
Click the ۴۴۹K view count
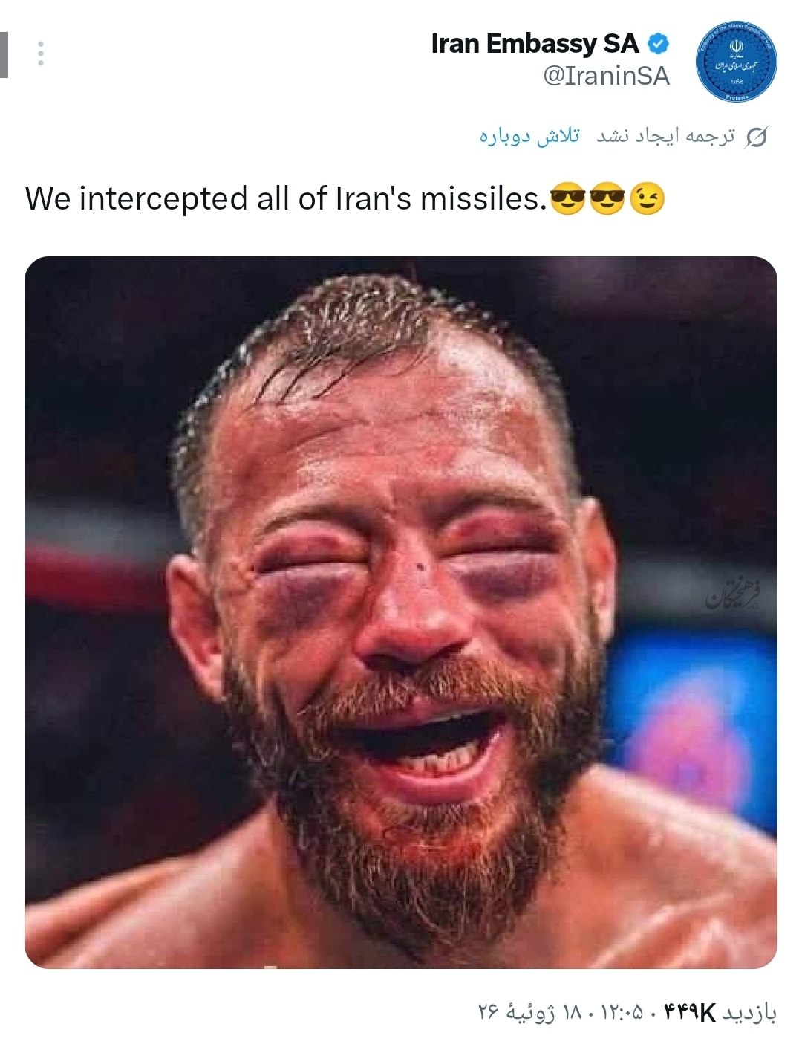(688, 1012)
